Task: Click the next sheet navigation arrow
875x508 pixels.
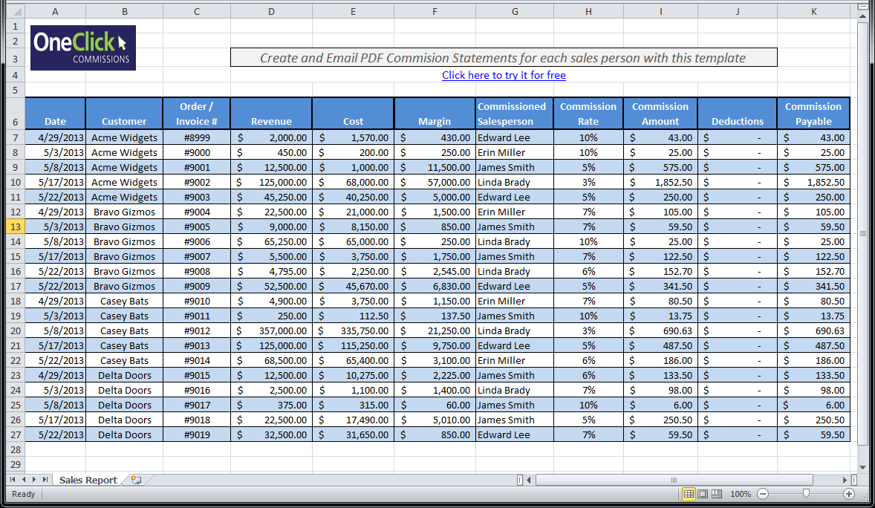Action: (x=33, y=479)
